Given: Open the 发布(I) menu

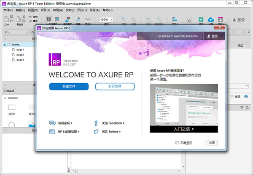Looking at the screenshot, I should (x=70, y=9).
